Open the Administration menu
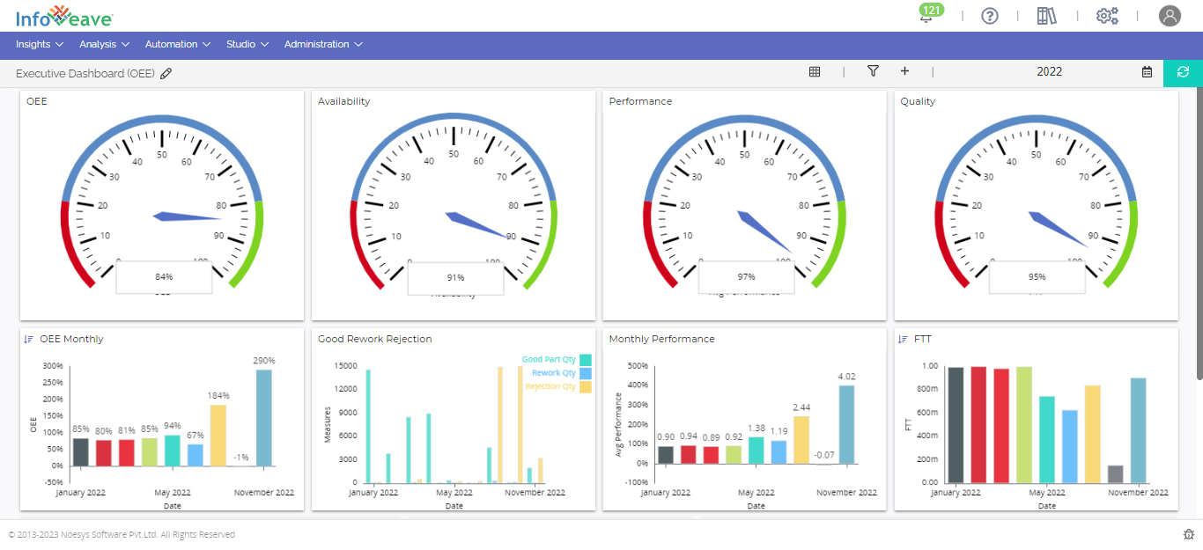 point(323,44)
